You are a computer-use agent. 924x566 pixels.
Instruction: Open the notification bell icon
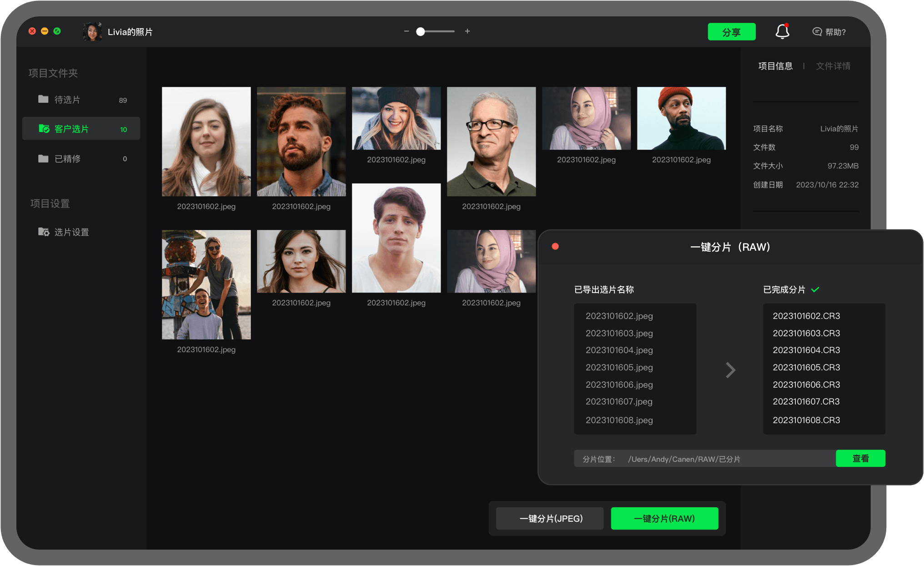[782, 31]
